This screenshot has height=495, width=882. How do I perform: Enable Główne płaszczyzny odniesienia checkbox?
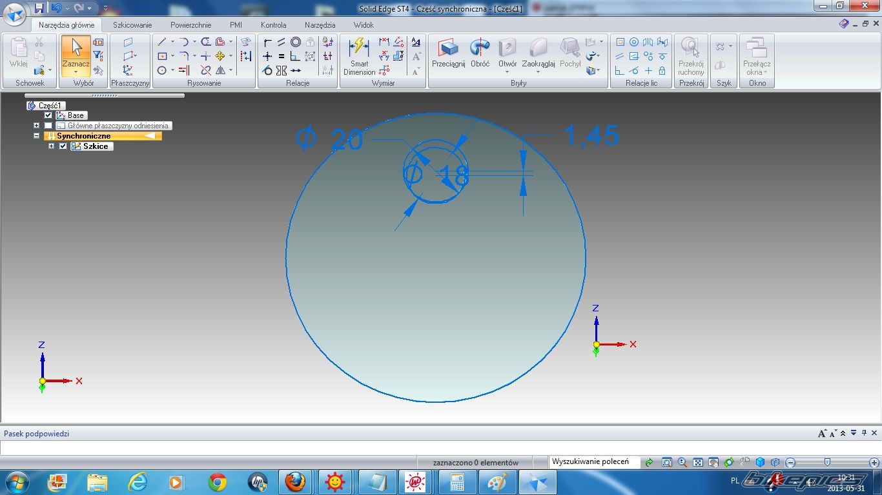(x=48, y=126)
